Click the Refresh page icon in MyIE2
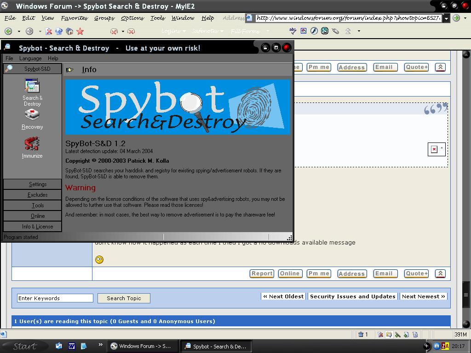The image size is (471, 353). coord(59,31)
